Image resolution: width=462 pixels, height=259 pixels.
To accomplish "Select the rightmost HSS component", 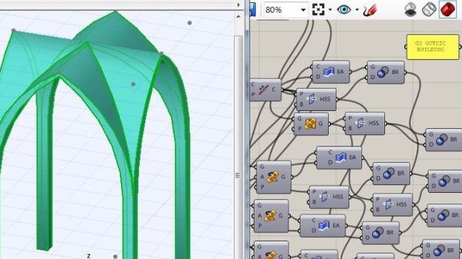I will pyautogui.click(x=392, y=205).
